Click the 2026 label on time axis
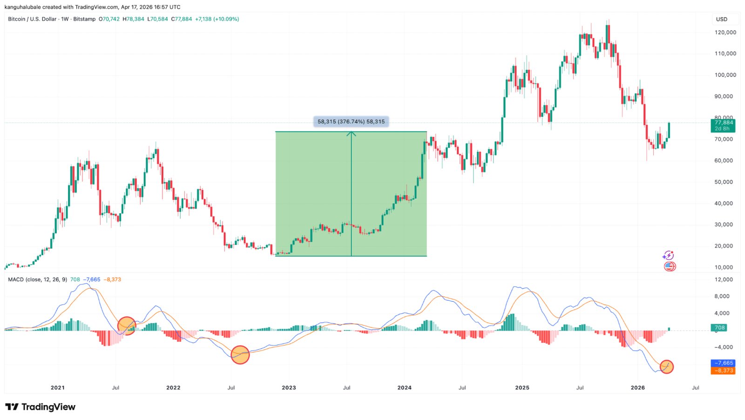The height and width of the screenshot is (420, 745). click(637, 387)
